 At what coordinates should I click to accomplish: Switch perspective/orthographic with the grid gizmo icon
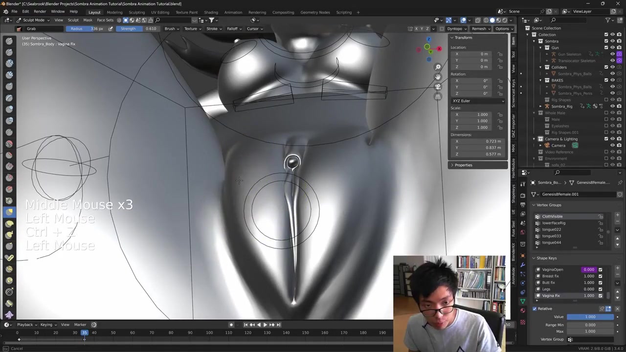[x=438, y=96]
